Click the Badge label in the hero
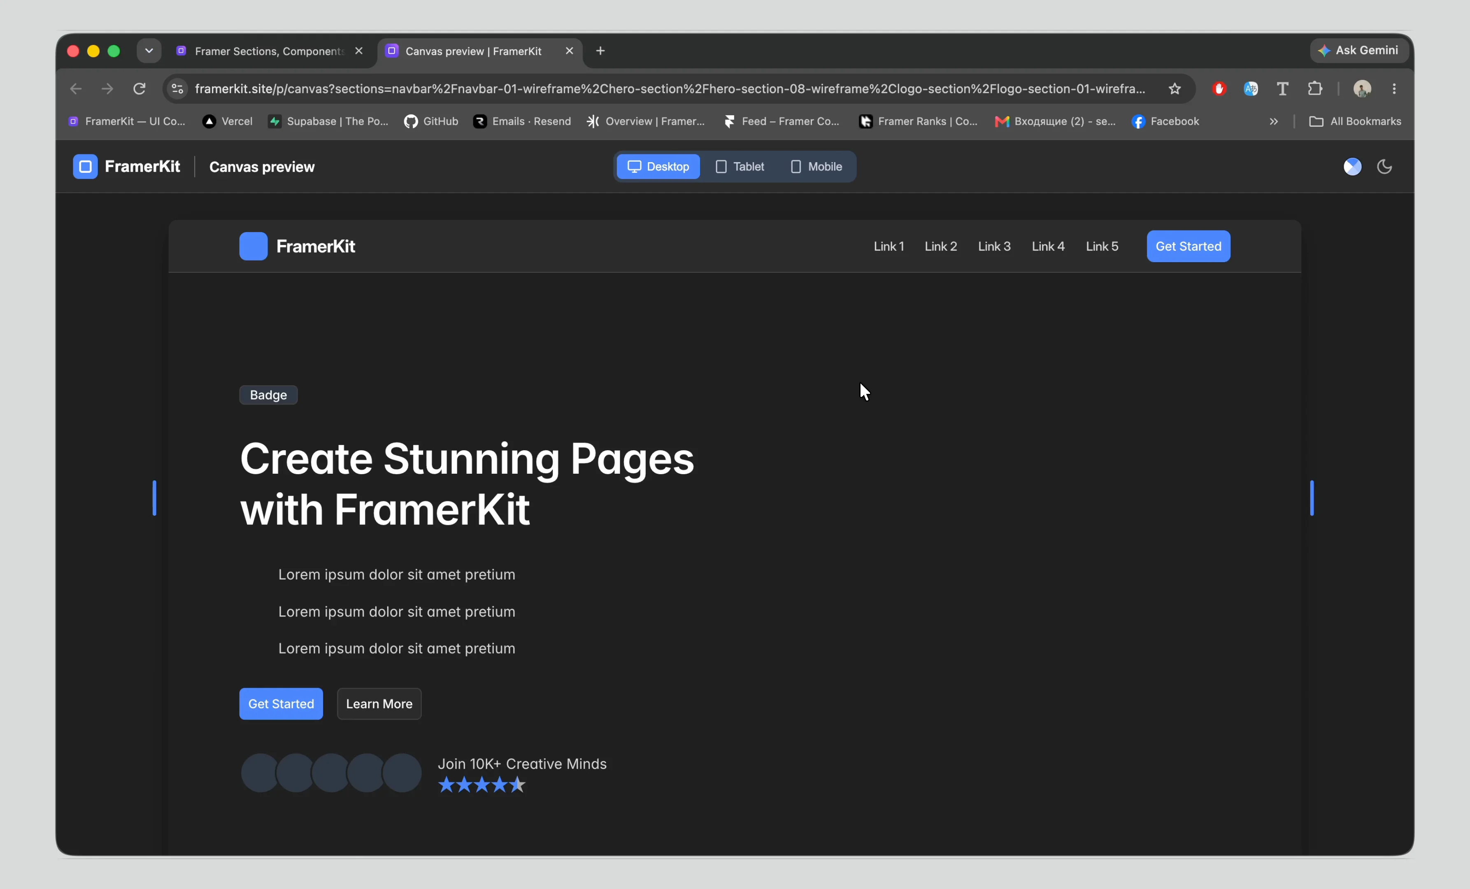The image size is (1470, 889). [268, 395]
